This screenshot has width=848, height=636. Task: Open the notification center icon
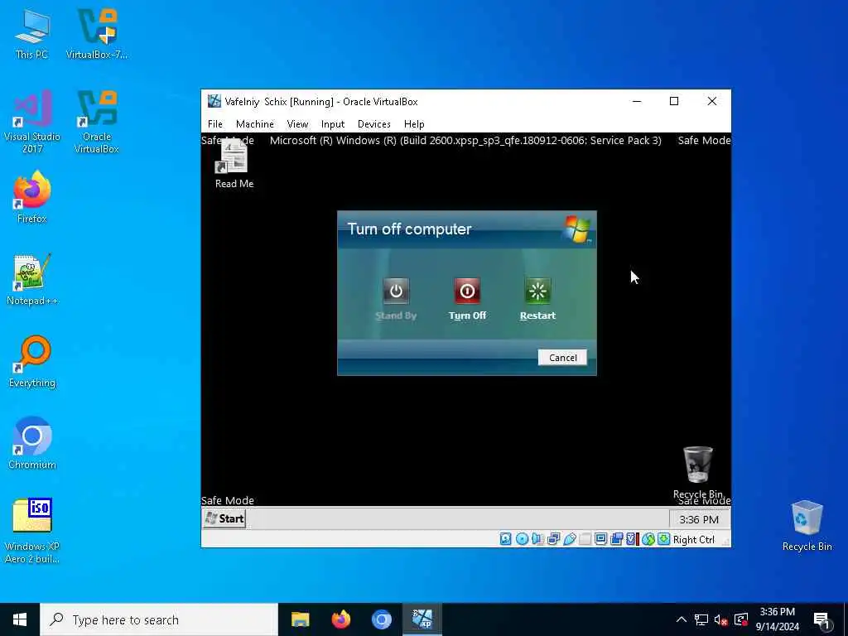822,620
